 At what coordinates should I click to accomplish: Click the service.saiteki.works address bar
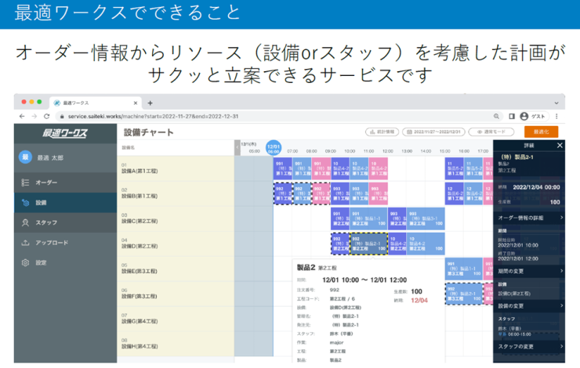(277, 116)
